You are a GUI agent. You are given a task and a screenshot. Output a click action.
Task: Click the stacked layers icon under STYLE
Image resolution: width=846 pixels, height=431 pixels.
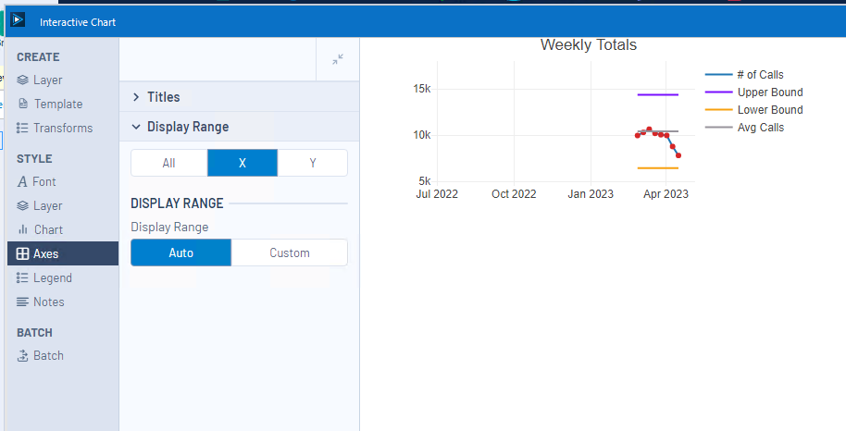point(22,205)
